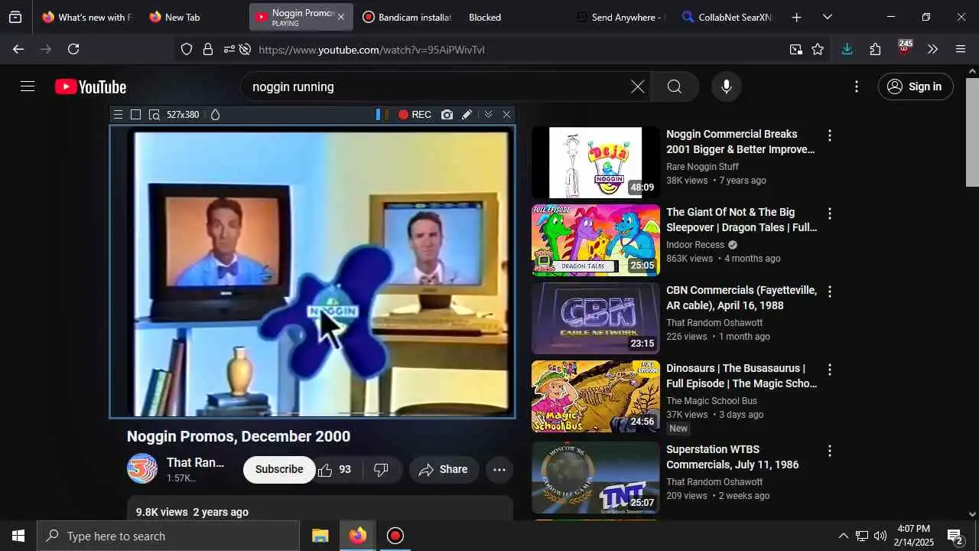The width and height of the screenshot is (979, 551).
Task: Open options for Superstation WTBS video
Action: tap(829, 451)
